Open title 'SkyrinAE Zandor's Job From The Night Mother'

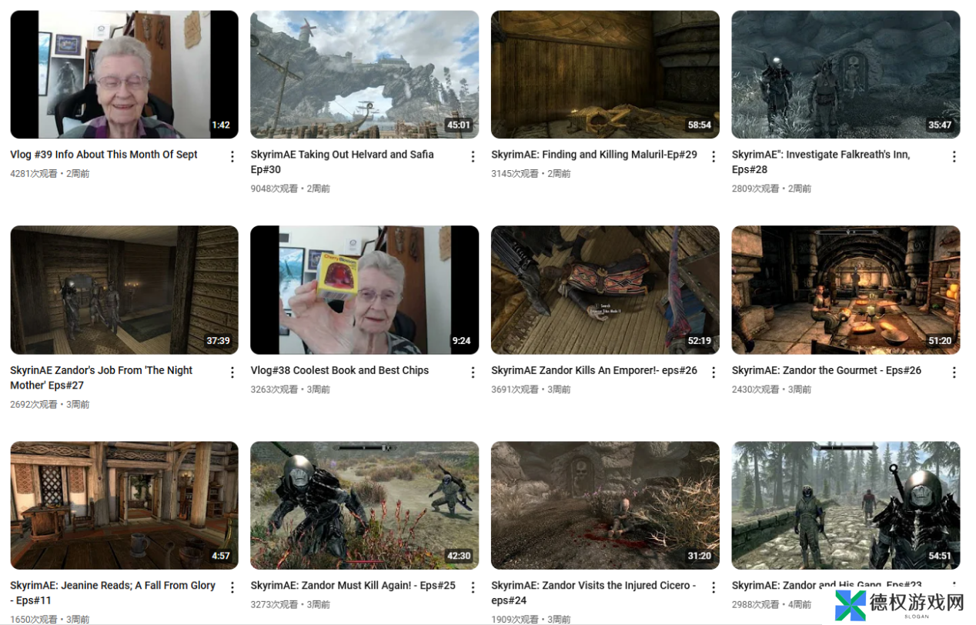[102, 377]
